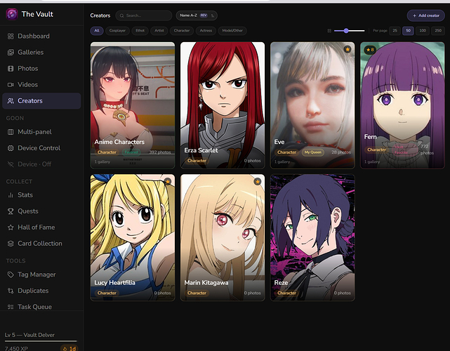The image size is (450, 351).
Task: Open the Stats page
Action: click(41, 195)
